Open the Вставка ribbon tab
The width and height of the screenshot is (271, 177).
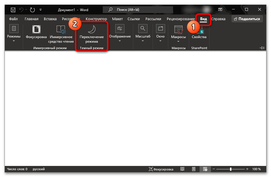coord(50,19)
